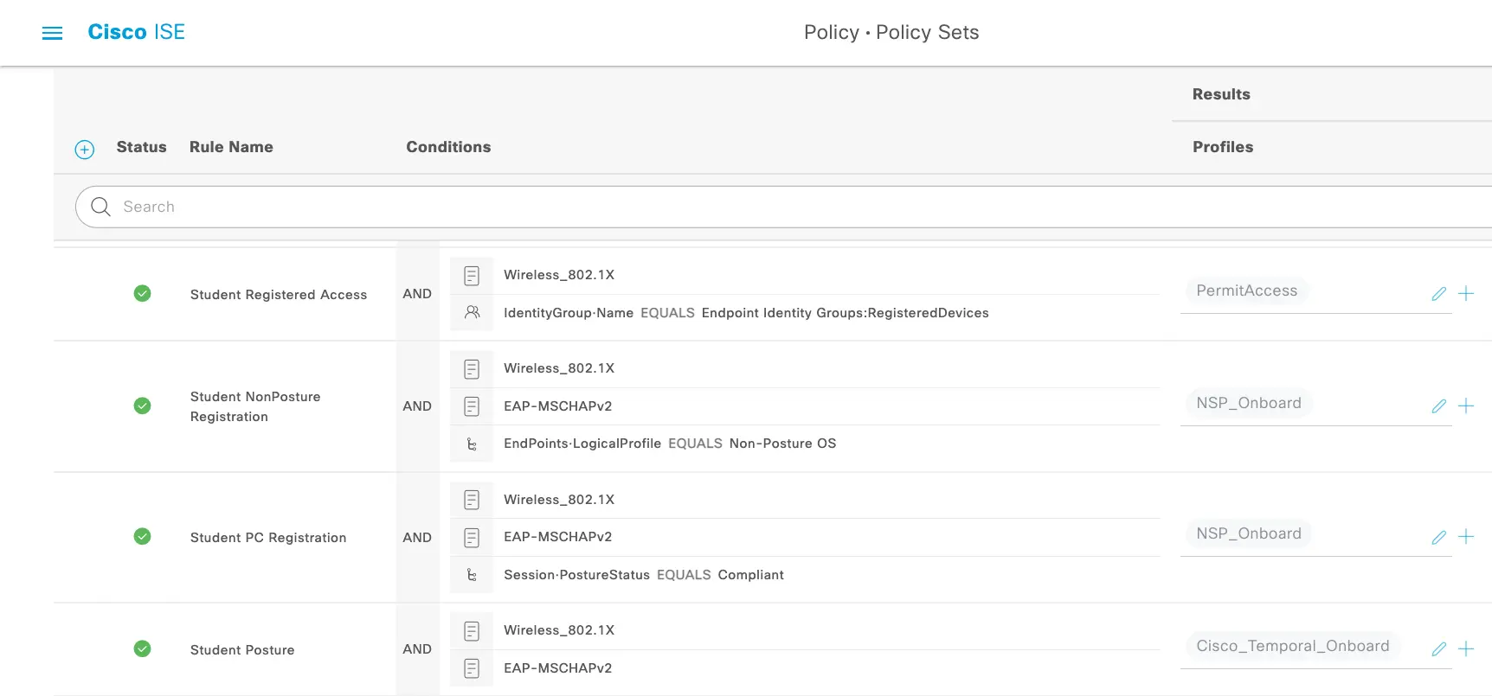Click AND operator of Student NonPosture Registration
The height and width of the screenshot is (696, 1492).
click(417, 406)
